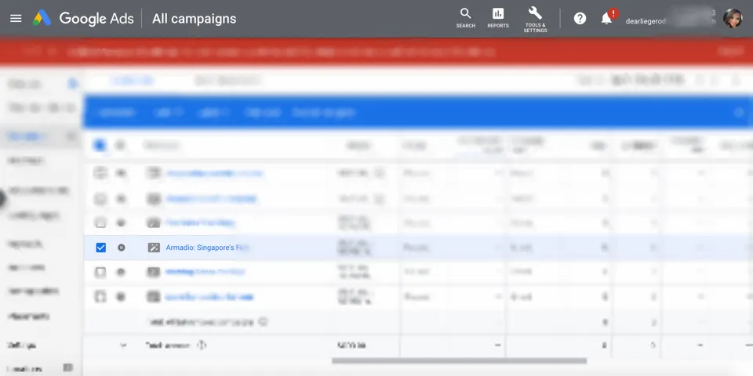Open the Armadio: Singapore's campaign link

[x=207, y=248]
